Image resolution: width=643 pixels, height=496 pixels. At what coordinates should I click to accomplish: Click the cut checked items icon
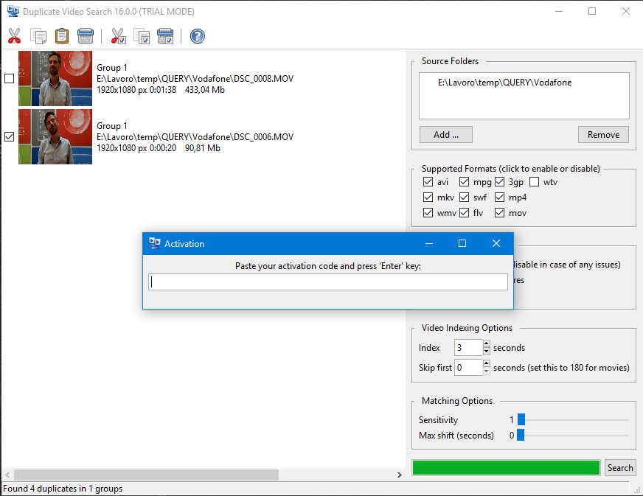tap(118, 36)
